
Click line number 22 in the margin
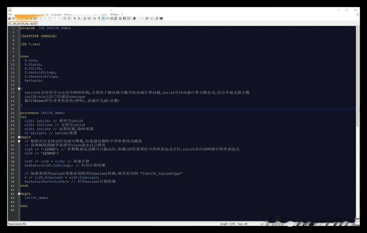pyautogui.click(x=13, y=113)
